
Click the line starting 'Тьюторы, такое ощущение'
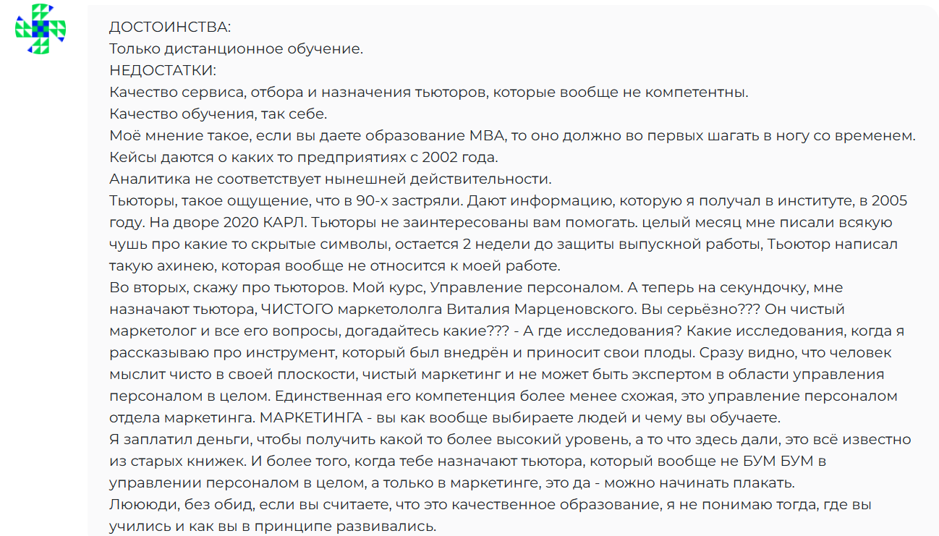coord(508,201)
